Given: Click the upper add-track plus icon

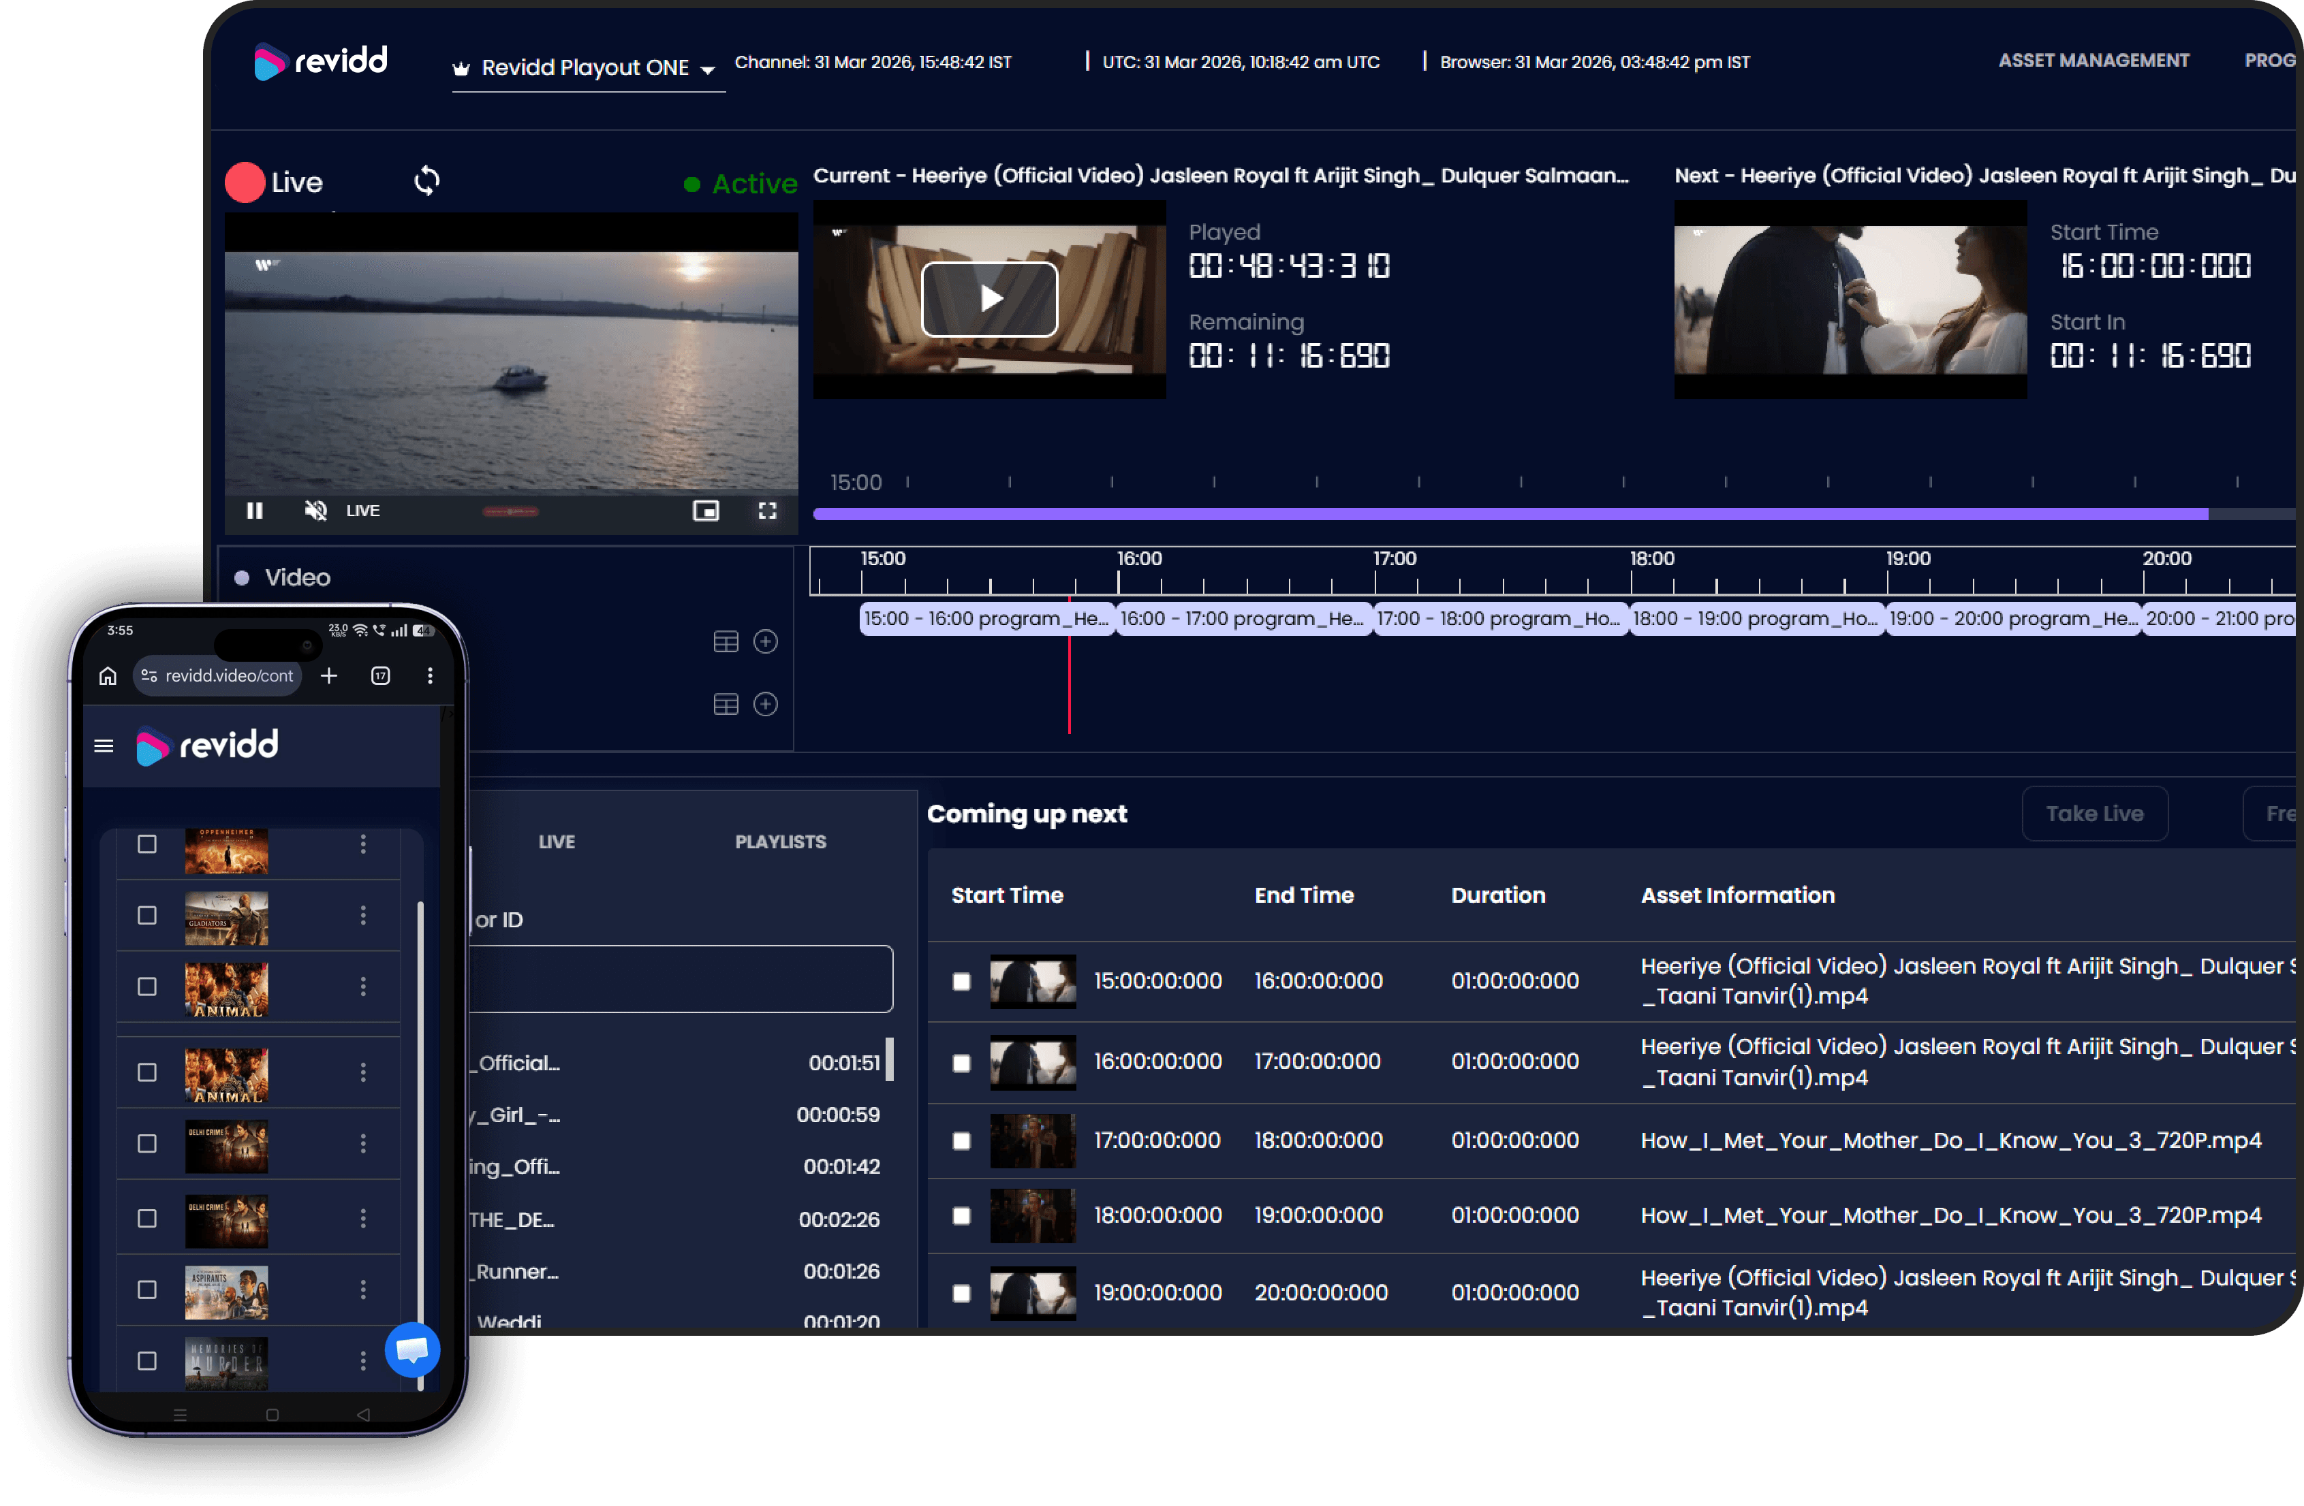Looking at the screenshot, I should coord(766,641).
